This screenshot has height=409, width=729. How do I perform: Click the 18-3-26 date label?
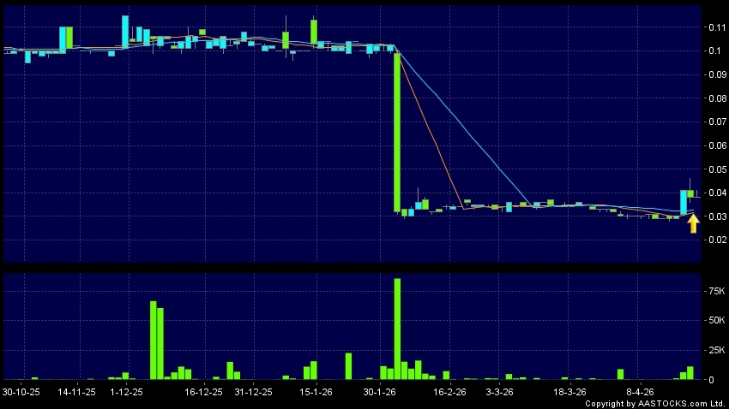569,392
